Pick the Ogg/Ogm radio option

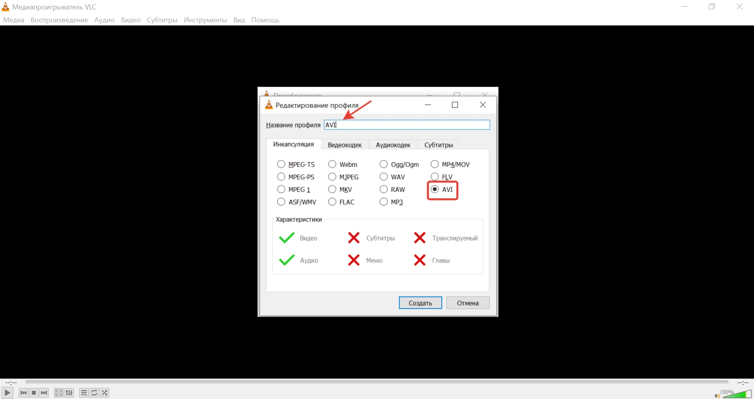pyautogui.click(x=383, y=164)
